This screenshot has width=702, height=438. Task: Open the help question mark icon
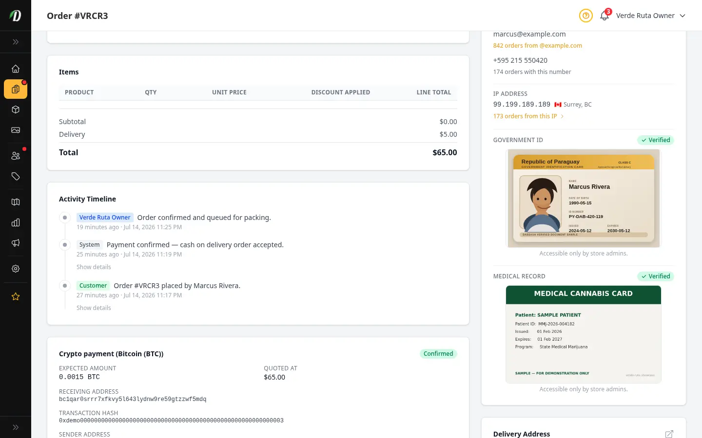586,16
